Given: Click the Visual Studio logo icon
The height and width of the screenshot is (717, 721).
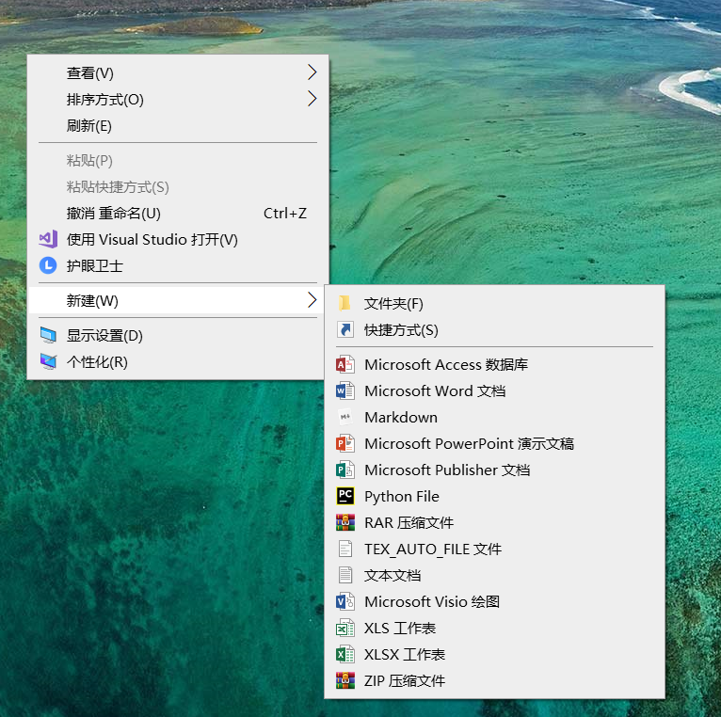Looking at the screenshot, I should pyautogui.click(x=48, y=239).
